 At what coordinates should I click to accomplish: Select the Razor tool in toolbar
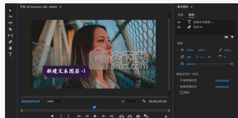pos(10,29)
